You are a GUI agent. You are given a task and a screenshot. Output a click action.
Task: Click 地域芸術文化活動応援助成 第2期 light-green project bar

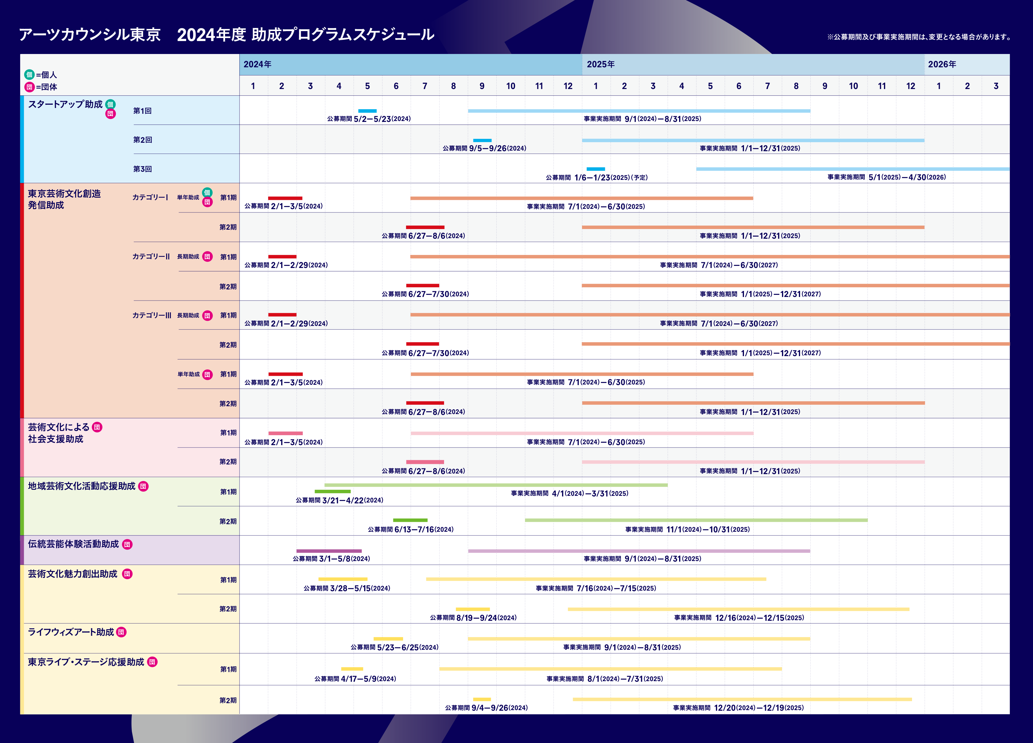pos(696,520)
